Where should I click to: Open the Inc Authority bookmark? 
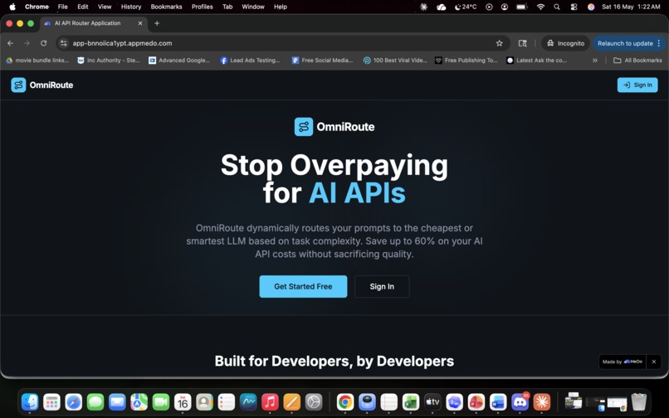pyautogui.click(x=109, y=61)
